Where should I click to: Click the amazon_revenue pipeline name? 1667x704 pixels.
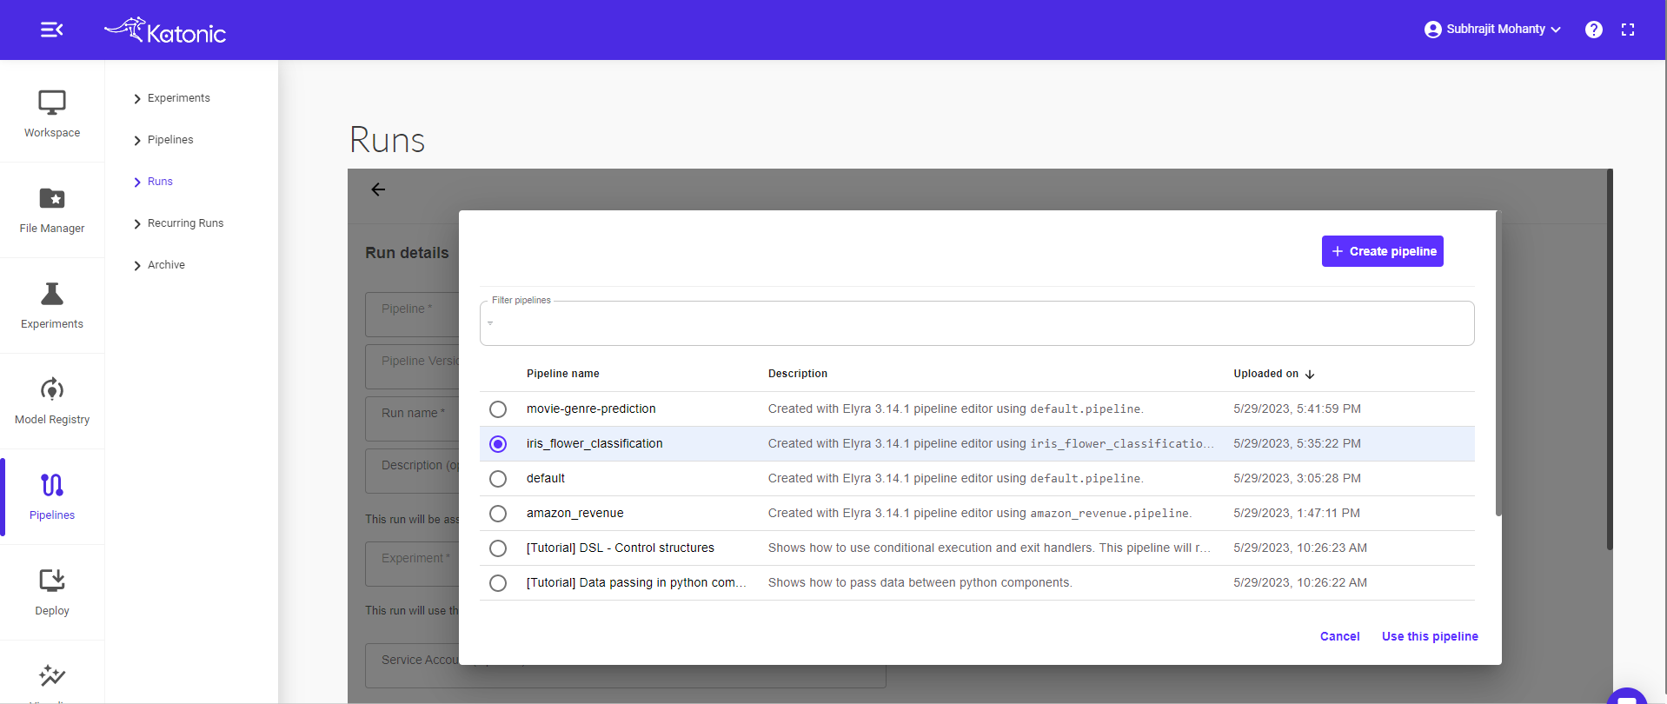[575, 513]
